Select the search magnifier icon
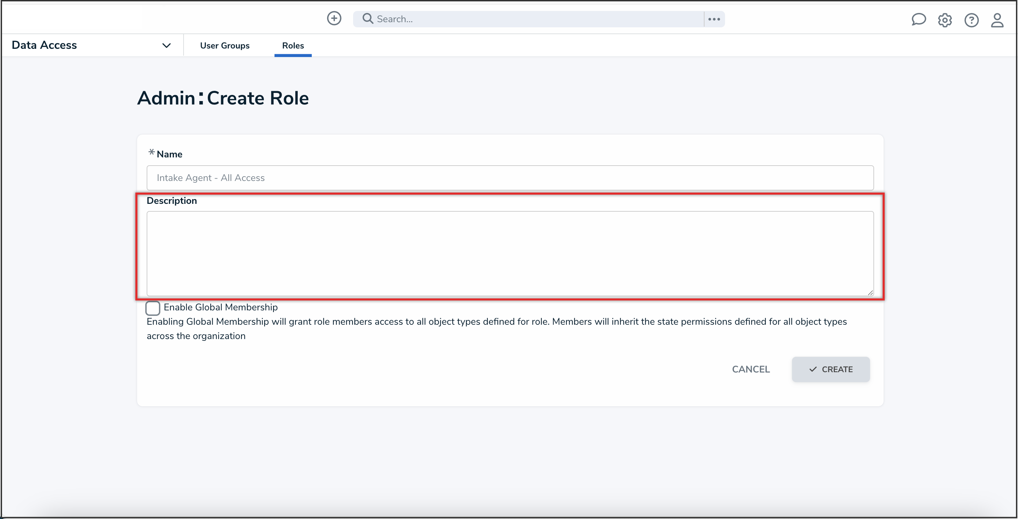1018x519 pixels. point(367,18)
